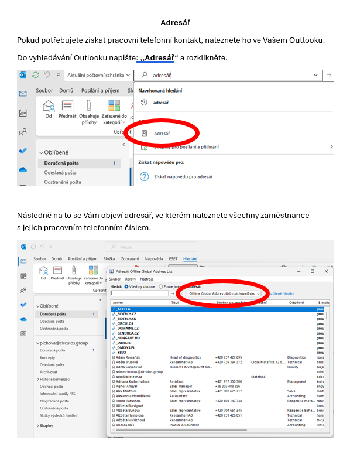Open the People icon in upper screenshot sidebar
Screen dimensions: 350x471
[x=23, y=132]
